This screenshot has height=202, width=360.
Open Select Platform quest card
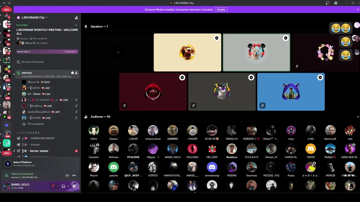pos(40,164)
